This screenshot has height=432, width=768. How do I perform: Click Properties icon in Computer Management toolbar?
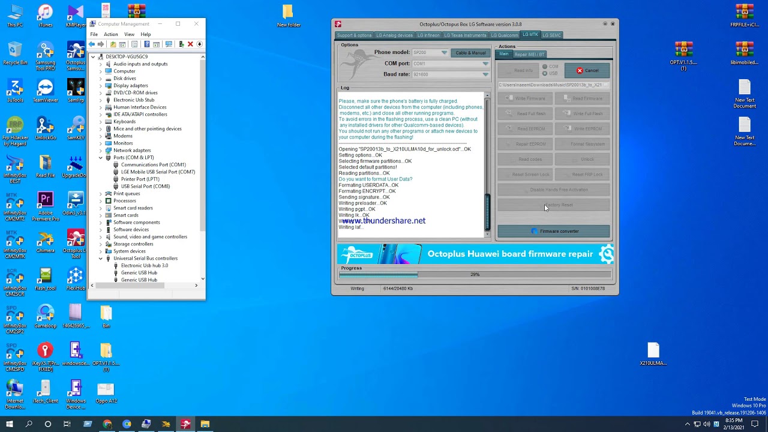134,44
